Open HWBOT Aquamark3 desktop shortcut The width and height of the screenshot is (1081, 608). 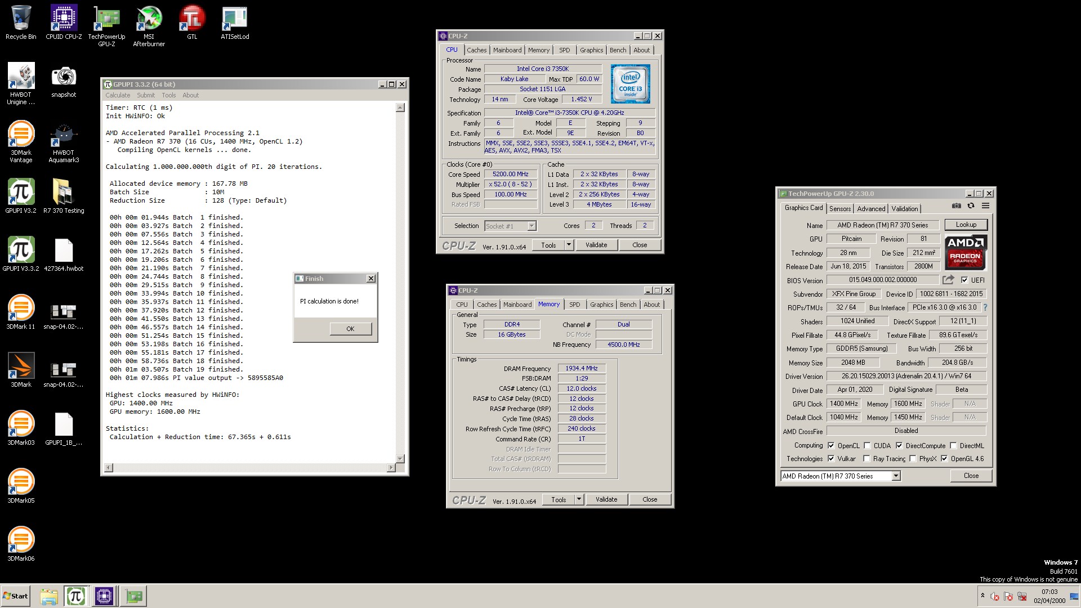pos(64,142)
